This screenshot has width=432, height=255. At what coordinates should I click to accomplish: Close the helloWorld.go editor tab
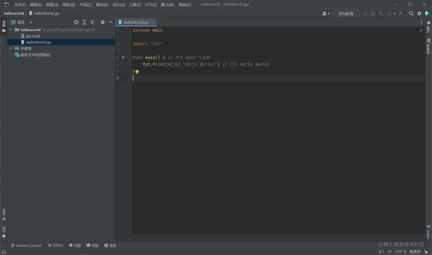pos(153,22)
